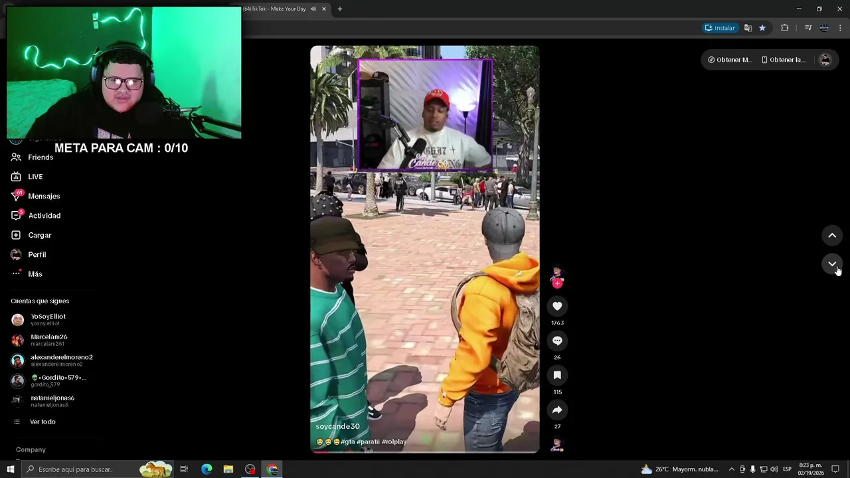Like the video with the heart icon
The width and height of the screenshot is (850, 478).
pyautogui.click(x=557, y=306)
